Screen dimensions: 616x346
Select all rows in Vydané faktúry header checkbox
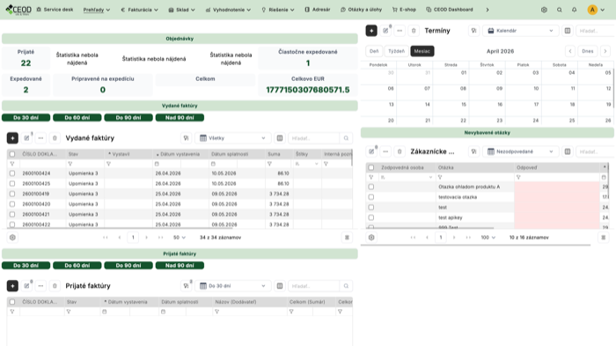click(x=12, y=154)
